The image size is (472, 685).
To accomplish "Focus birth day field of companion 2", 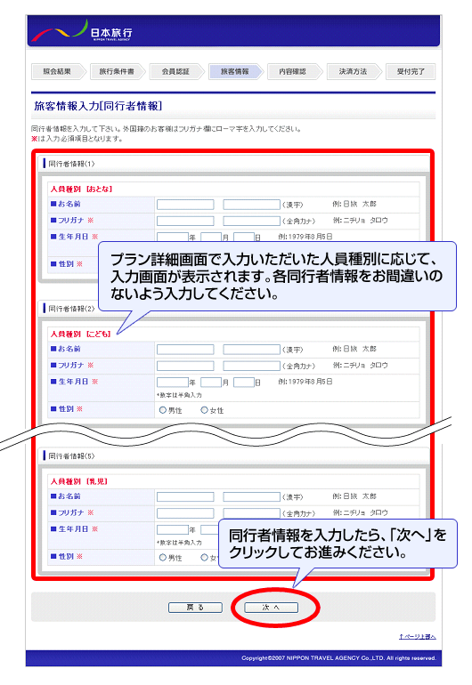I will click(244, 383).
